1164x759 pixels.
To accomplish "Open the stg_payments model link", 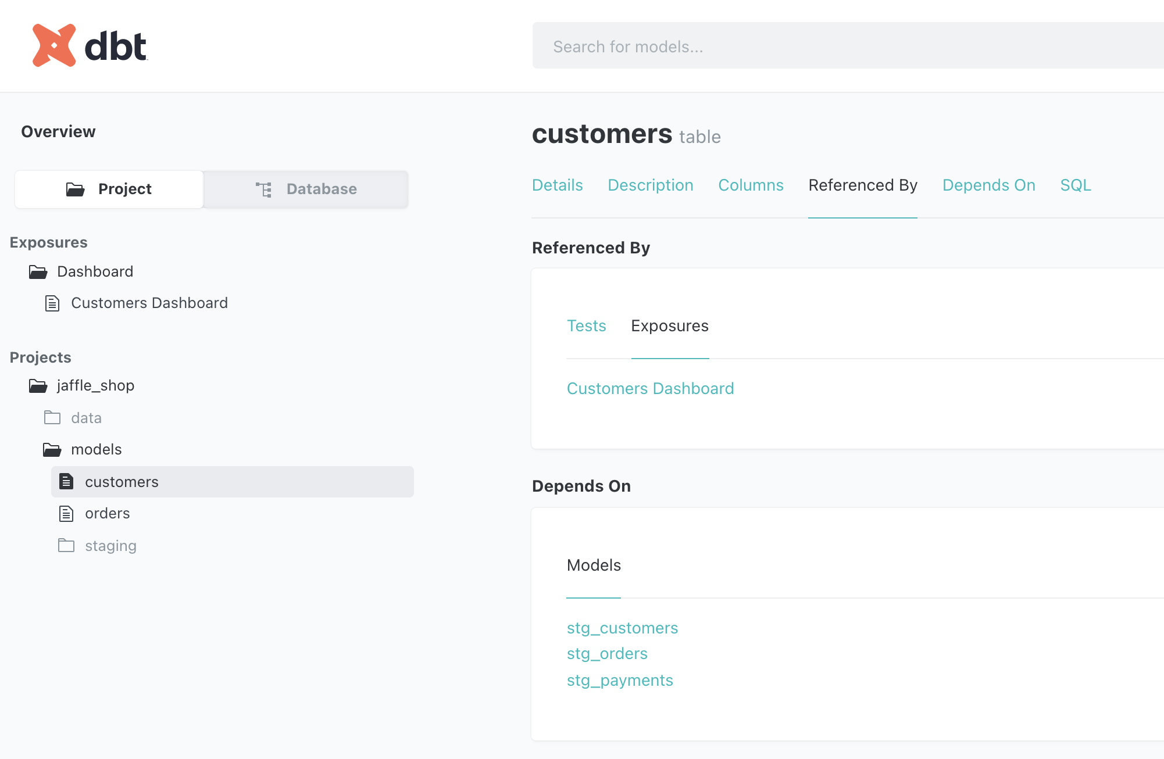I will click(620, 680).
